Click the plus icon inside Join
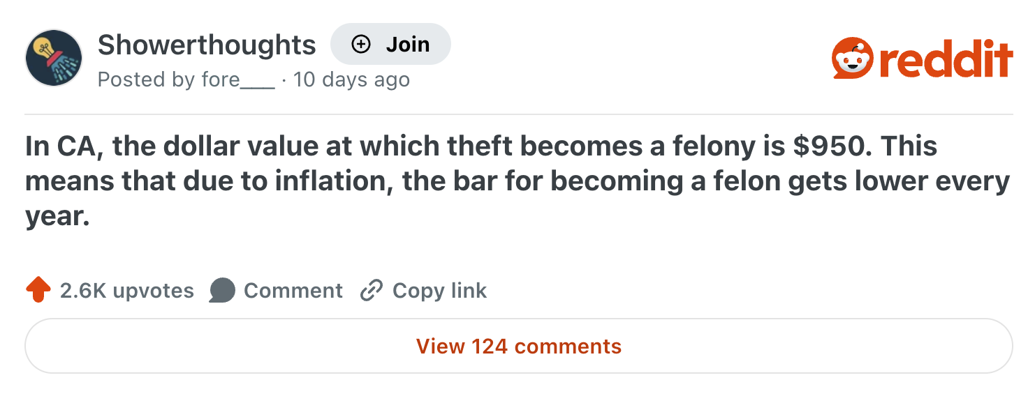 pos(360,45)
